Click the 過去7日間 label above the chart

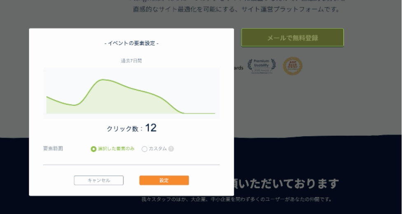tap(131, 61)
